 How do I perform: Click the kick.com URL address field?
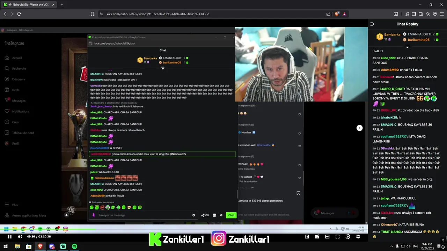point(158,14)
